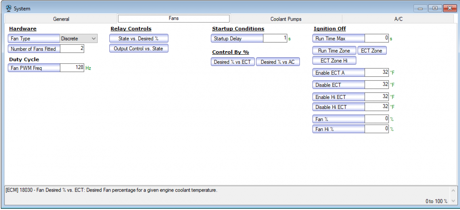Edit the Fan Hi % value field

376,129
